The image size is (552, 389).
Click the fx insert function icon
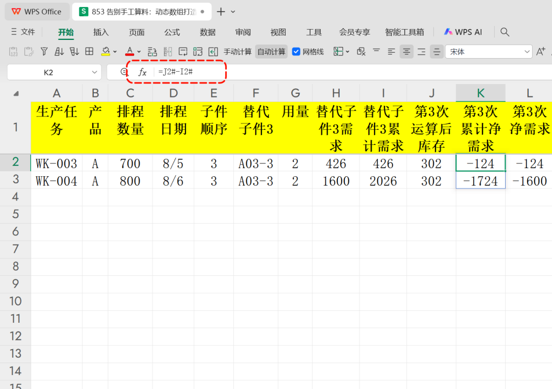[x=142, y=72]
